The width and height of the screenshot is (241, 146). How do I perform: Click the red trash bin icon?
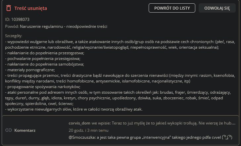[x=9, y=8]
